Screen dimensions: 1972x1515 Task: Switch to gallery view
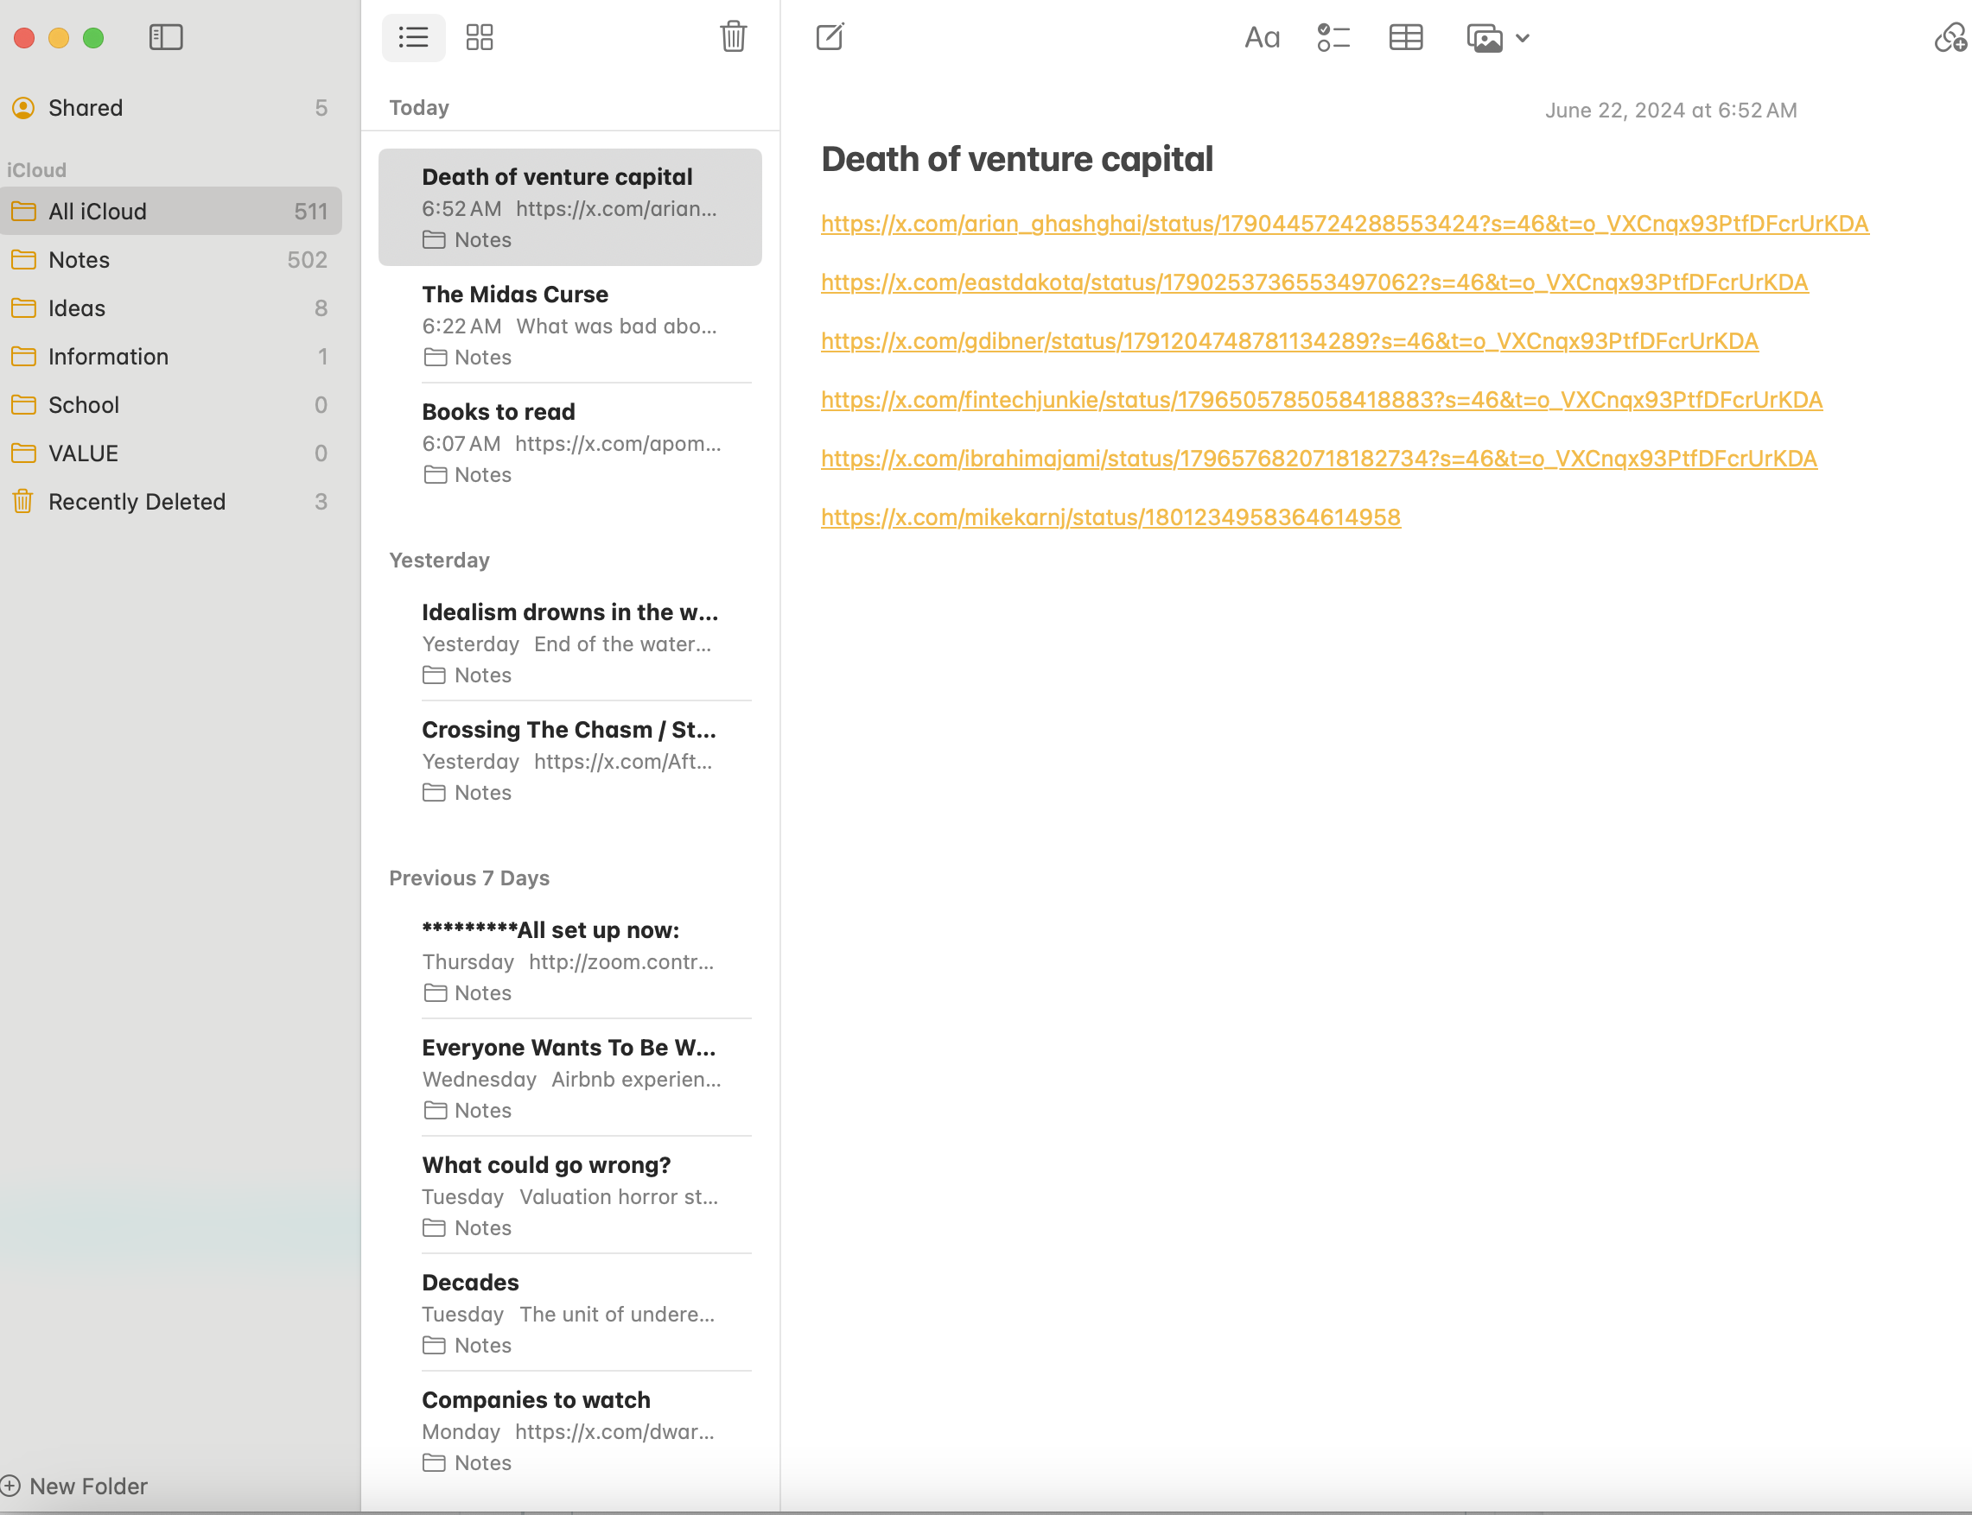click(479, 37)
